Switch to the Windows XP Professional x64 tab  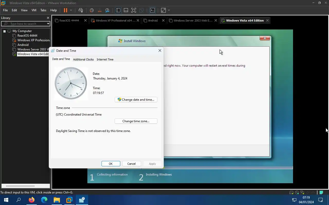coord(115,20)
